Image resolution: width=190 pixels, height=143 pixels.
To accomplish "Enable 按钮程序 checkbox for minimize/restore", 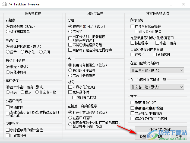I will [x=132, y=43].
